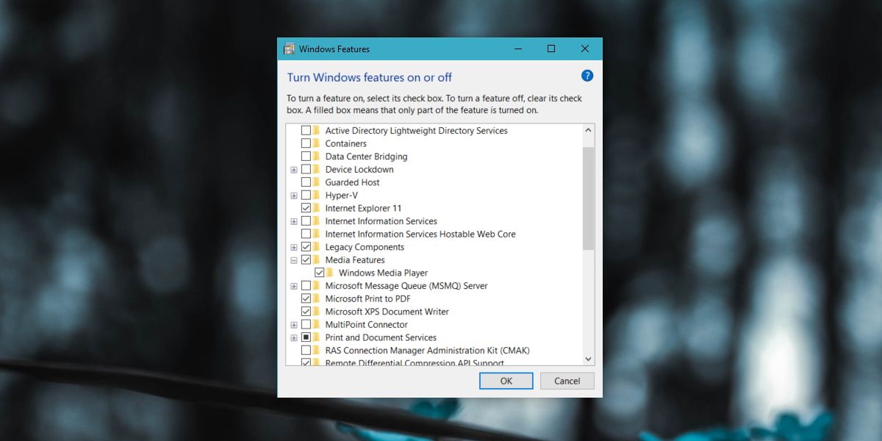Enable Active Directory Lightweight Directory Services checkbox
The image size is (882, 441).
pyautogui.click(x=306, y=131)
